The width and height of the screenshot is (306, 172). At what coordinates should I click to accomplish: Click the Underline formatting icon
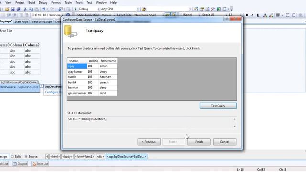tap(258, 15)
